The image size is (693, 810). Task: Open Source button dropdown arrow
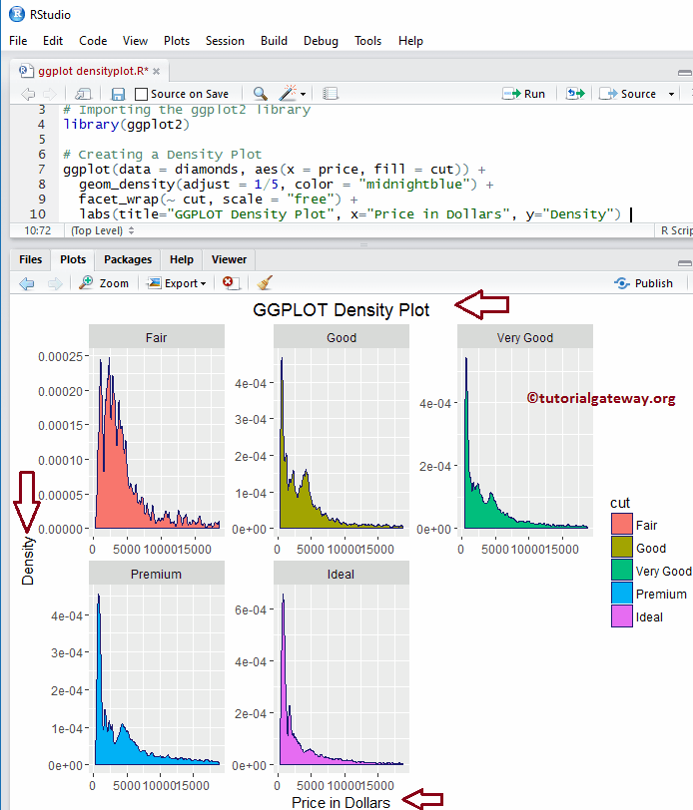point(671,94)
